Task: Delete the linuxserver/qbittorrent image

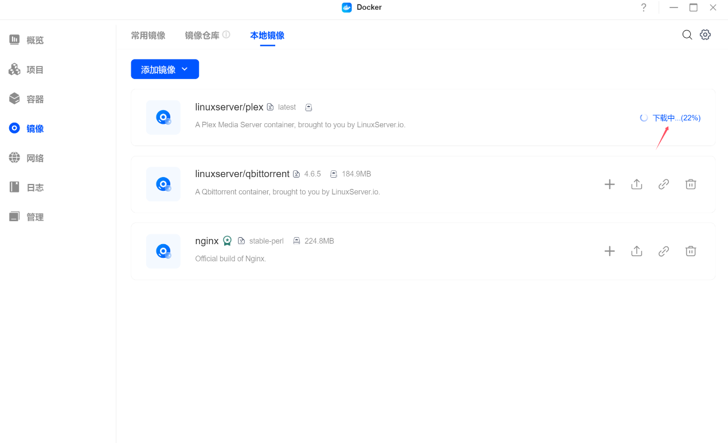Action: point(691,185)
